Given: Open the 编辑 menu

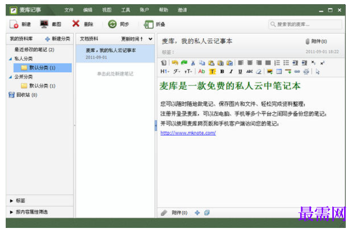Looking at the screenshot, I should (88, 10).
